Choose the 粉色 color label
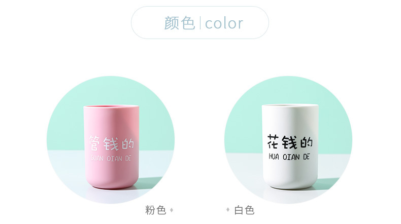The height and width of the screenshot is (224, 401). [x=155, y=210]
